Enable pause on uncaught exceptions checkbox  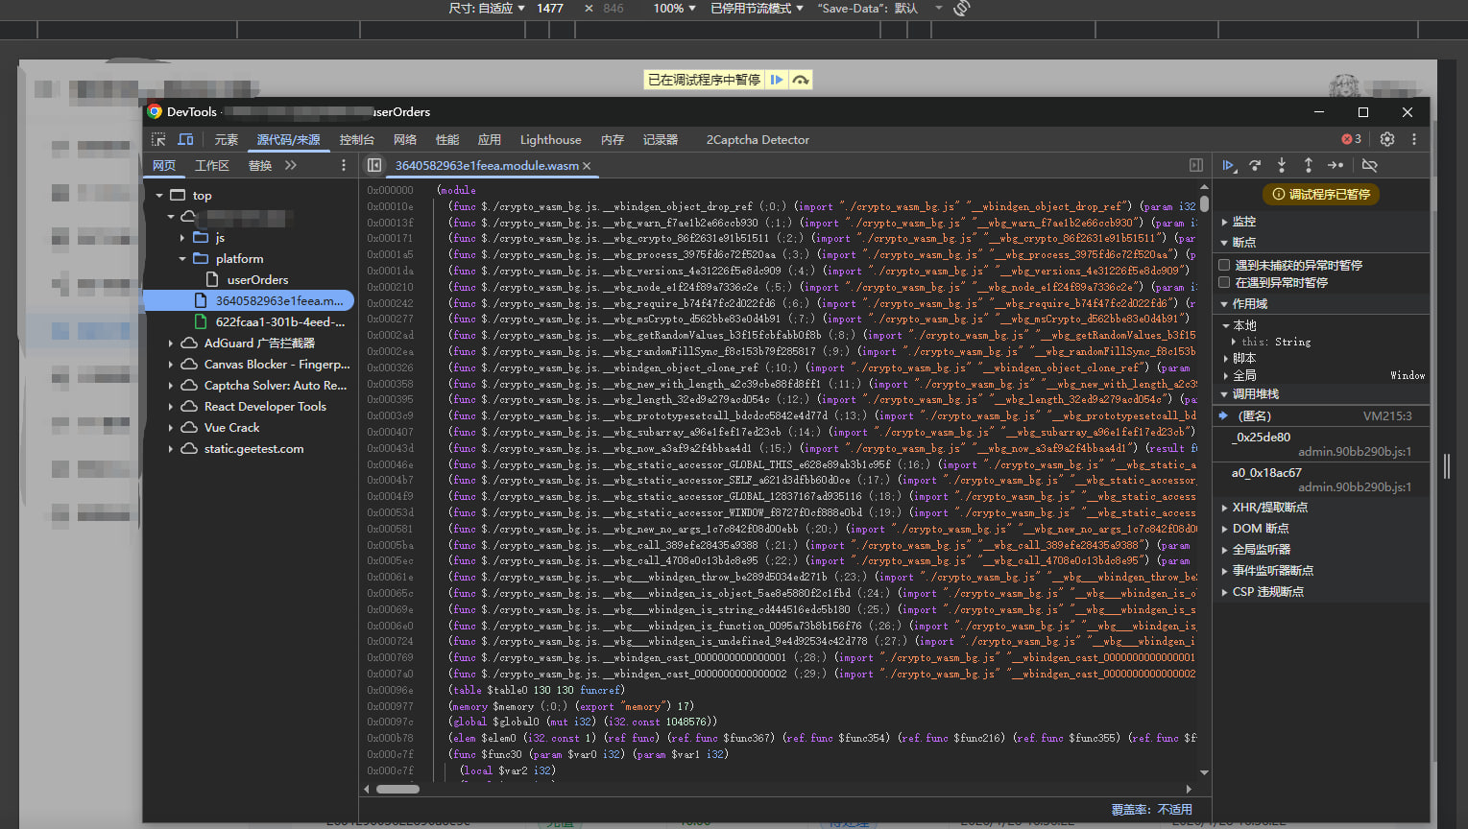1224,265
